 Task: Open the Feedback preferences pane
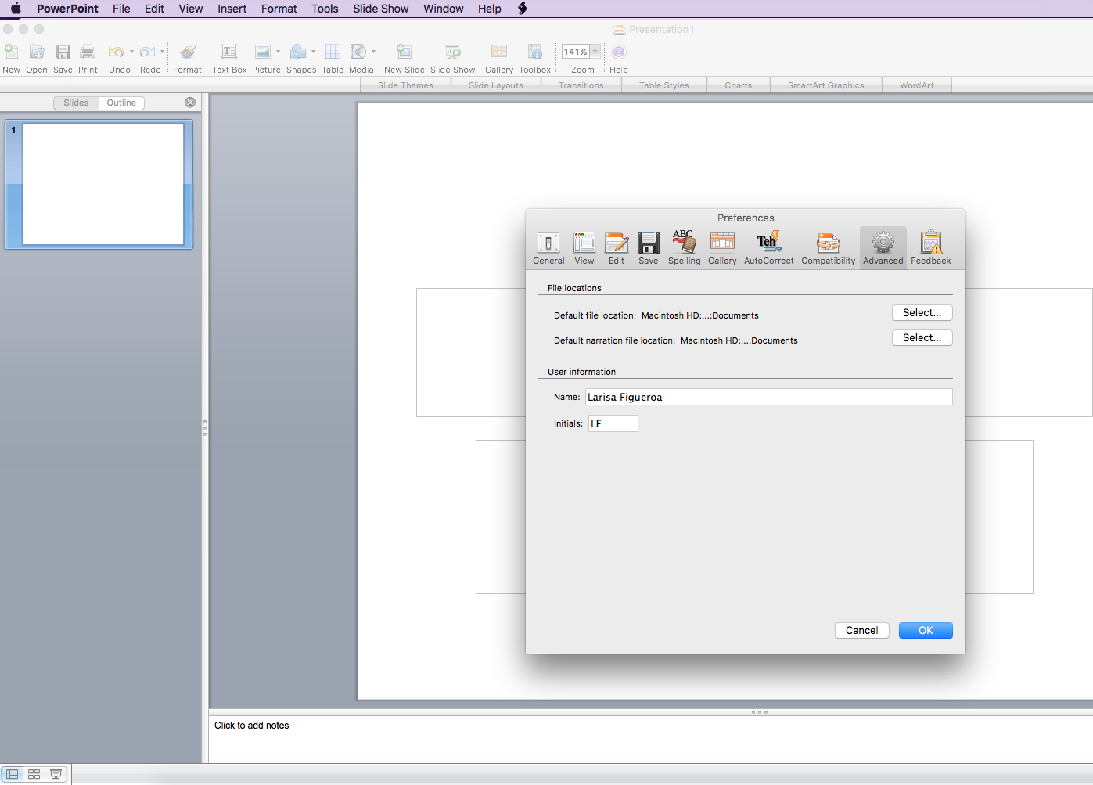[931, 248]
